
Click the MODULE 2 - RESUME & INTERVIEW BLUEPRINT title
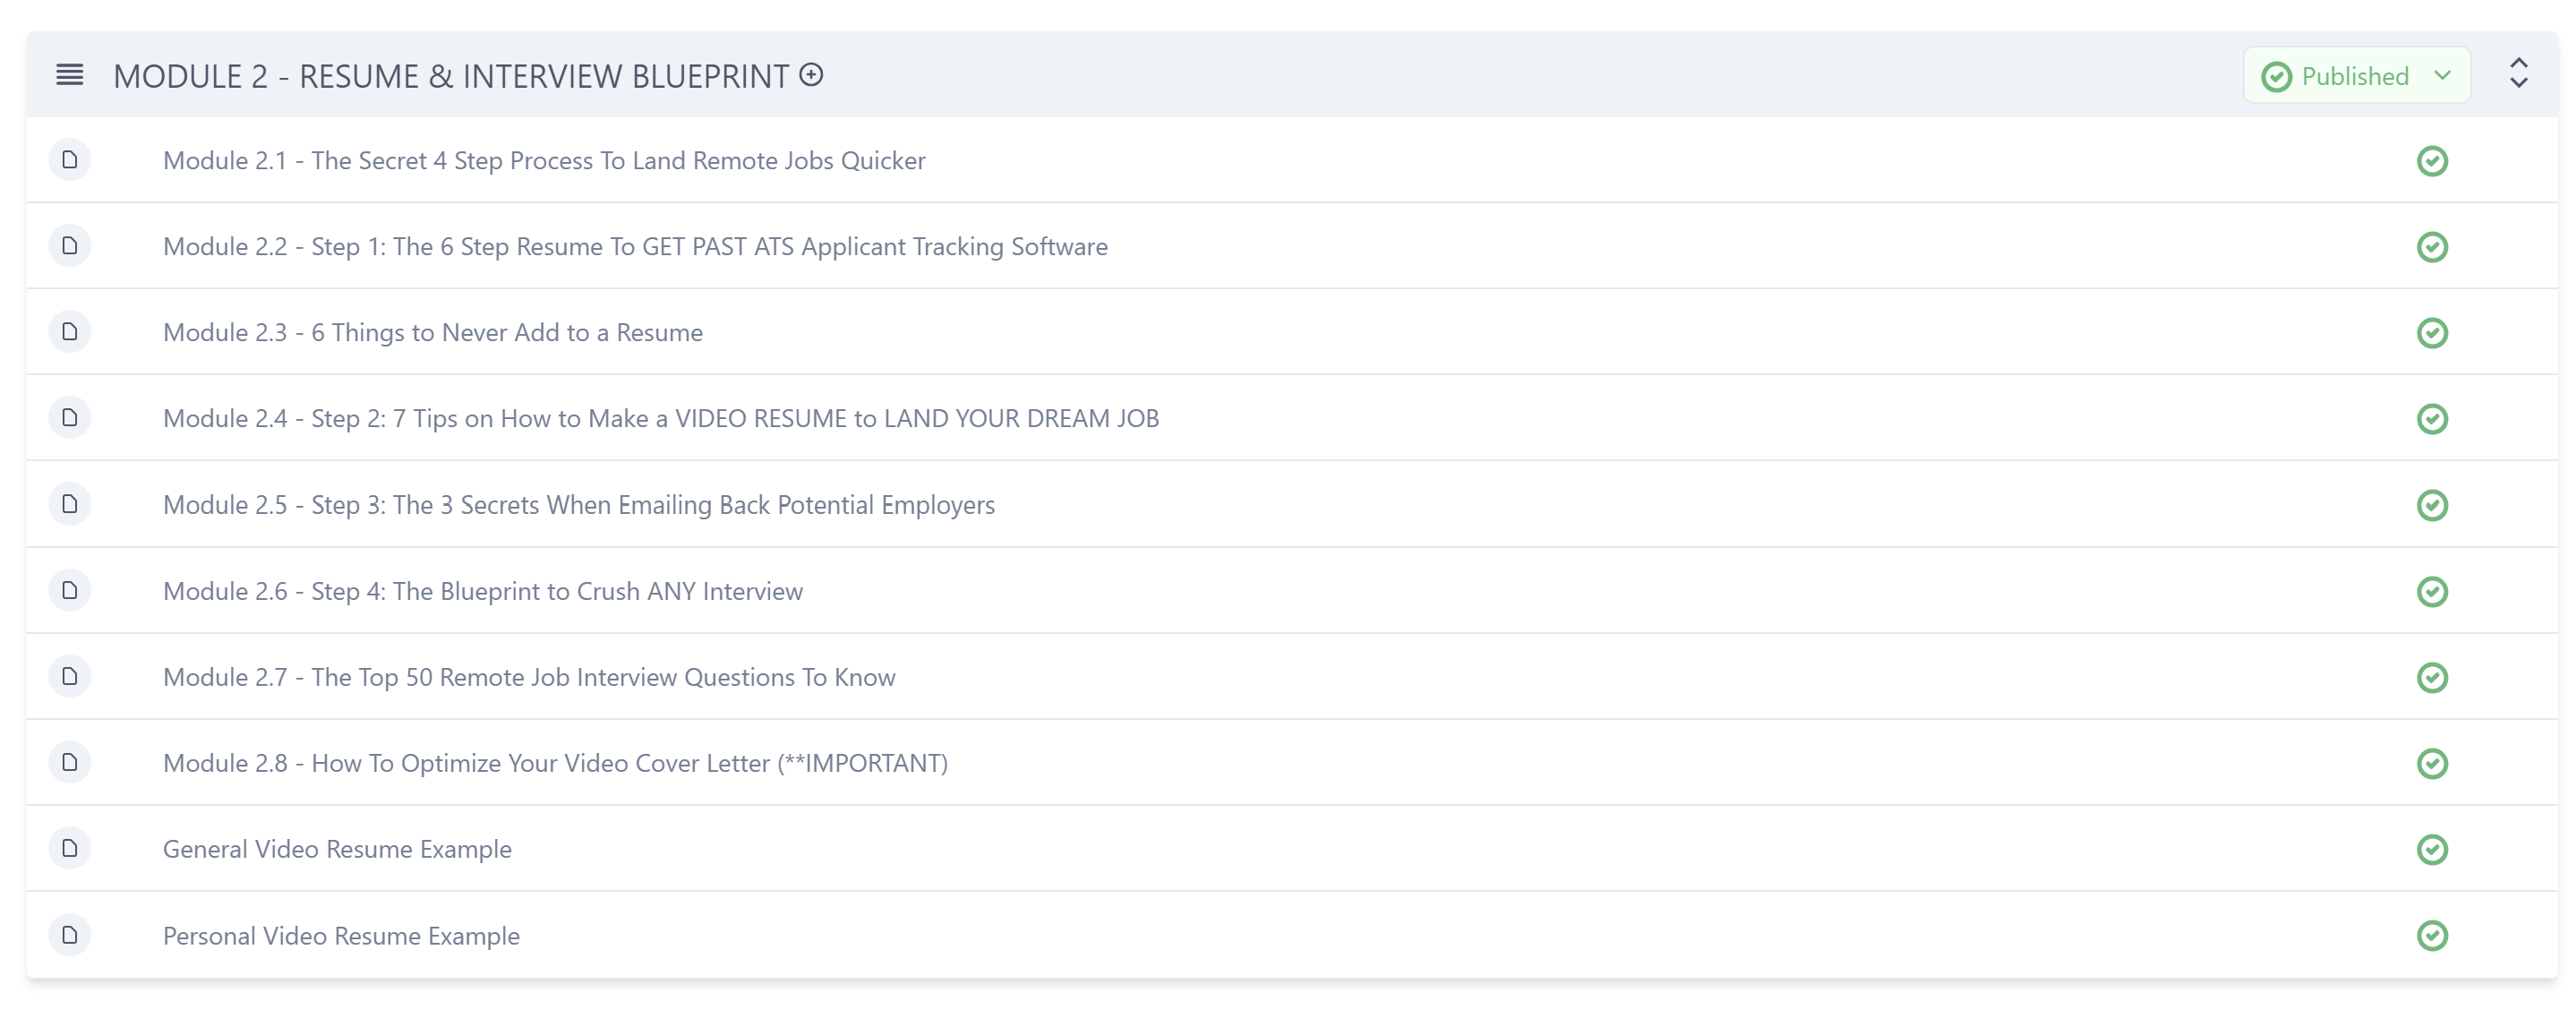coord(451,76)
